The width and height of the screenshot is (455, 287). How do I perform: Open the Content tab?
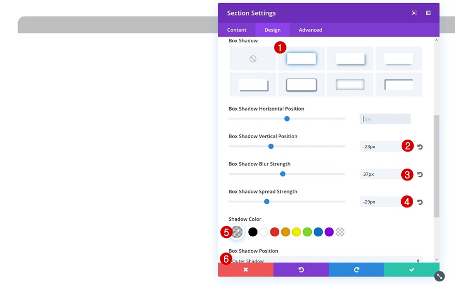click(236, 30)
